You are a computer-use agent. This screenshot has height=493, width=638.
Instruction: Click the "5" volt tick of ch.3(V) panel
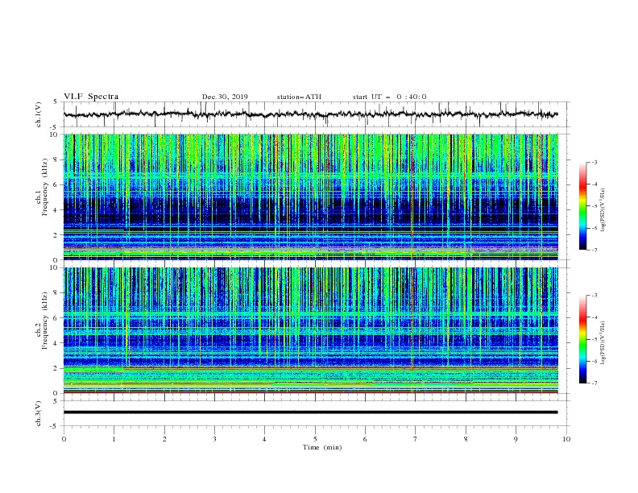(56, 400)
